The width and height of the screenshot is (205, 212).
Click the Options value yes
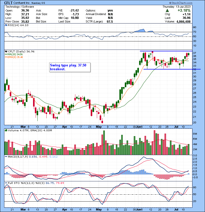[110, 10]
